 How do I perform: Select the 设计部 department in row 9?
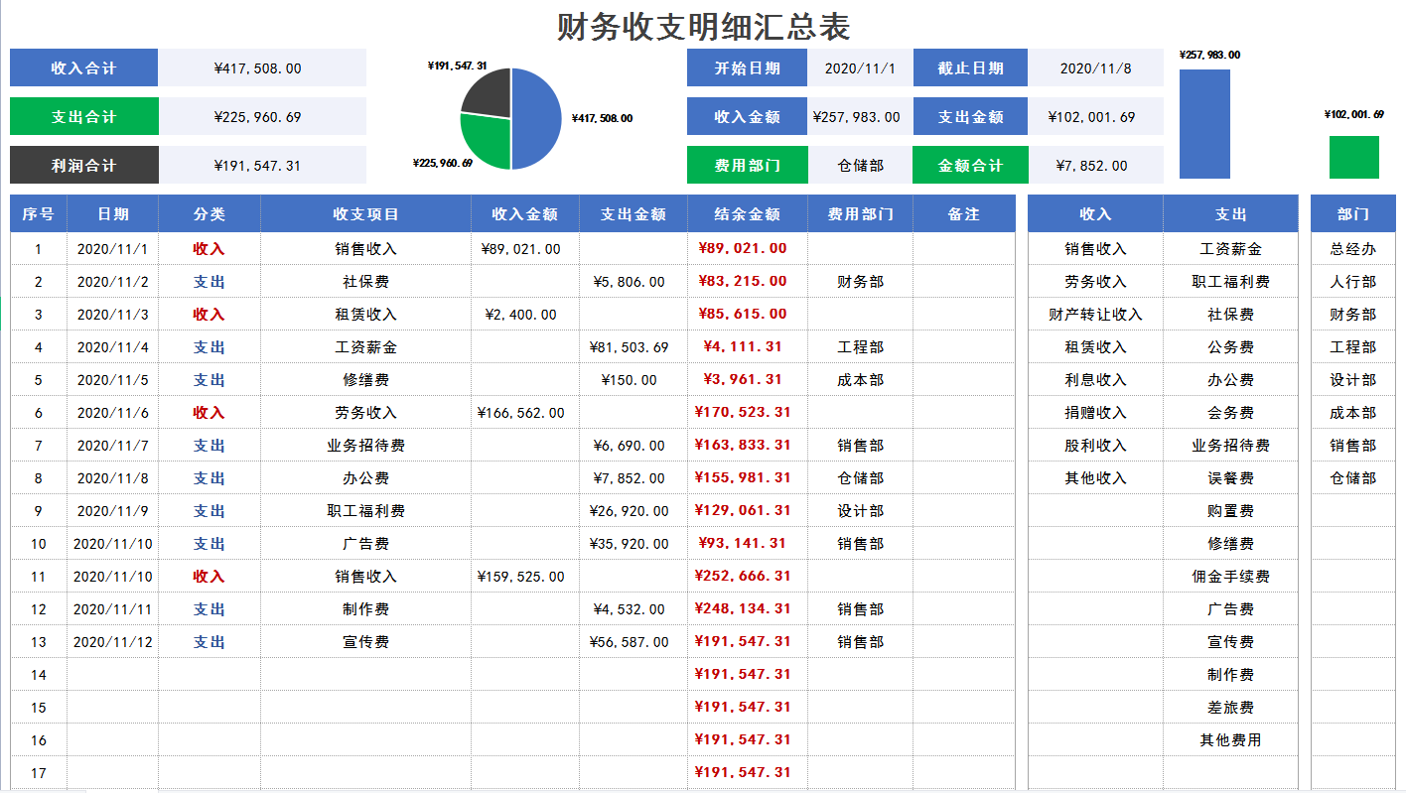[x=860, y=511]
